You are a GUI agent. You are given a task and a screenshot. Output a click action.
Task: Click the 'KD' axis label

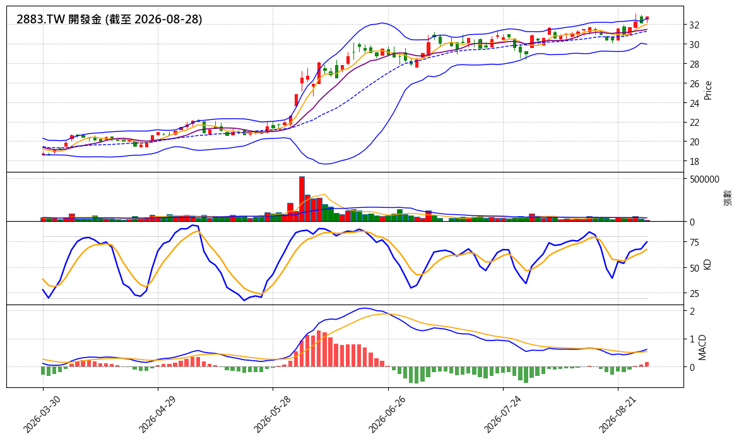coord(707,263)
